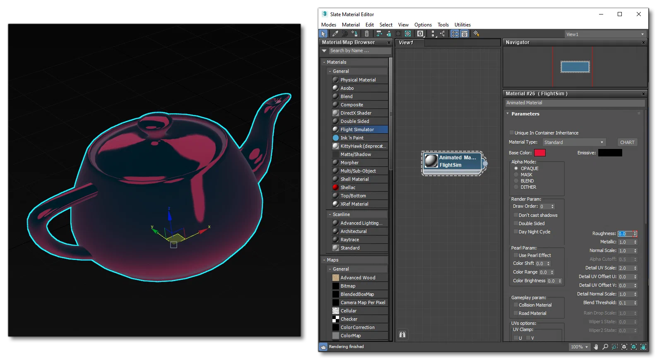
Task: Enable Unique In Container Inheritance checkbox
Action: pos(512,133)
